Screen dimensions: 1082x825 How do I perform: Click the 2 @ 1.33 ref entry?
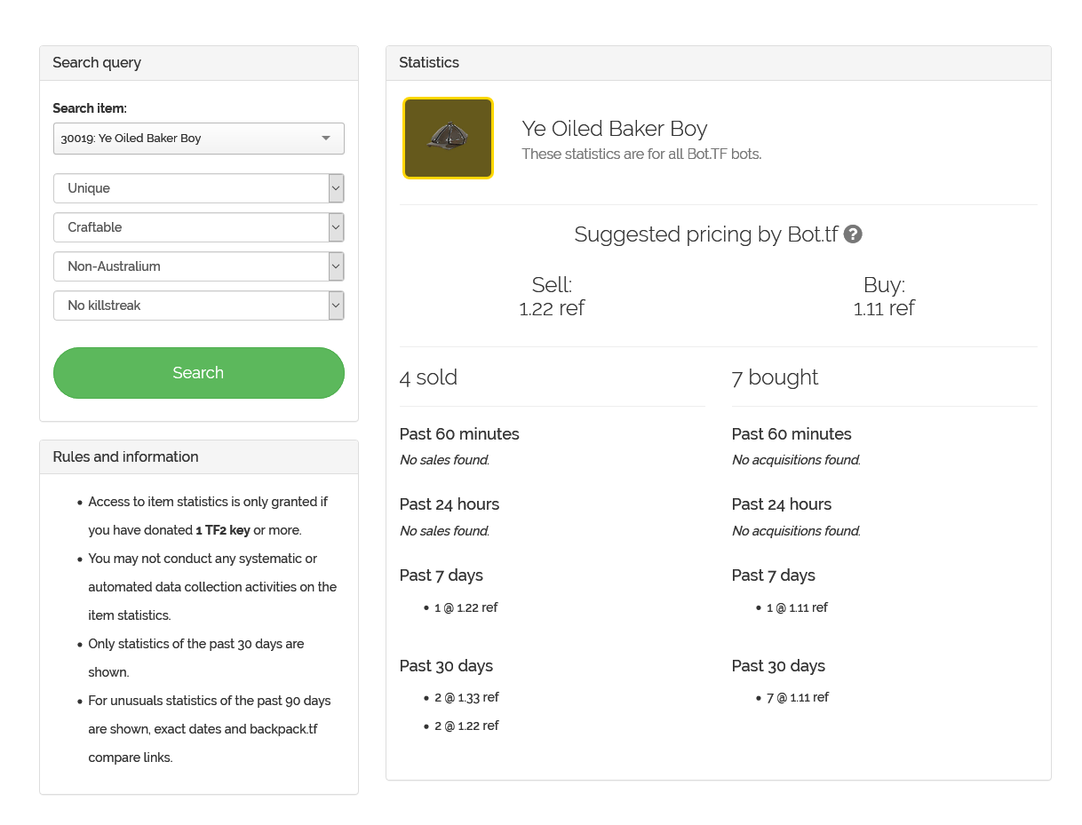(x=466, y=698)
